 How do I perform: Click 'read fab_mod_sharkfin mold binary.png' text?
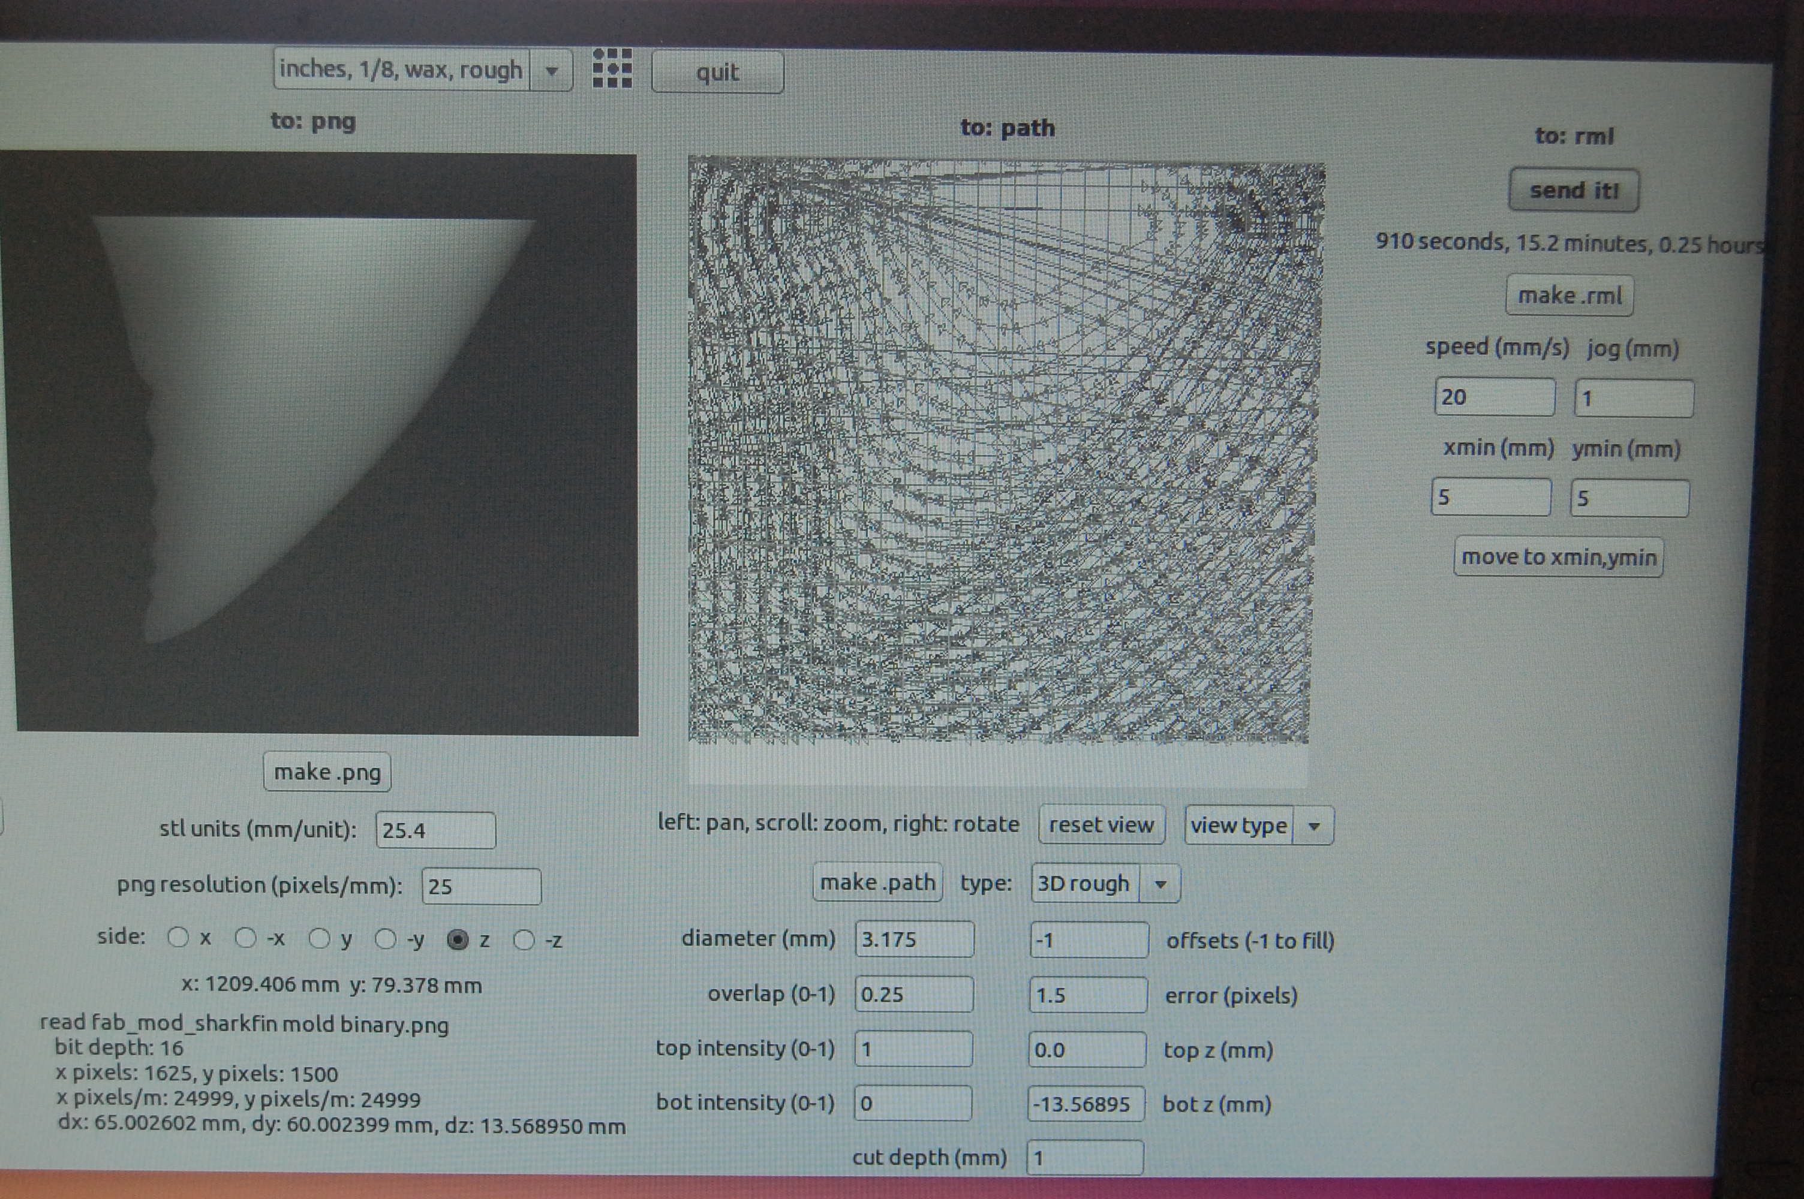(244, 1024)
